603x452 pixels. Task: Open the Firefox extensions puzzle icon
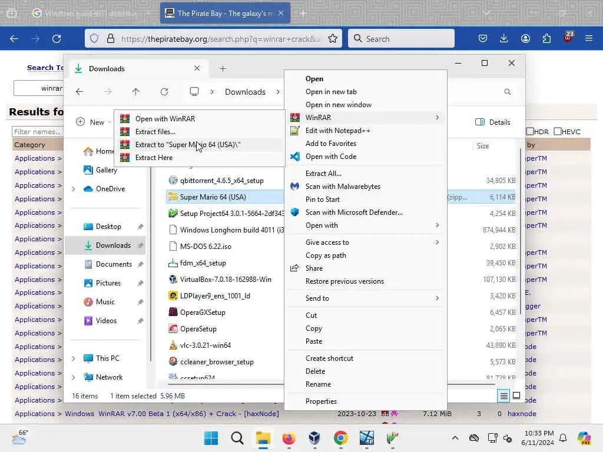[546, 38]
